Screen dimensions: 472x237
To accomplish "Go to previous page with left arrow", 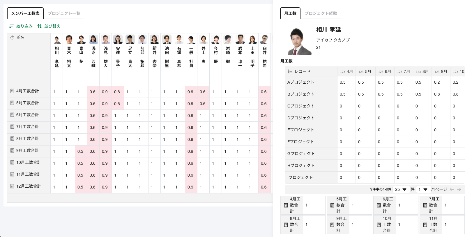I will click(x=452, y=189).
